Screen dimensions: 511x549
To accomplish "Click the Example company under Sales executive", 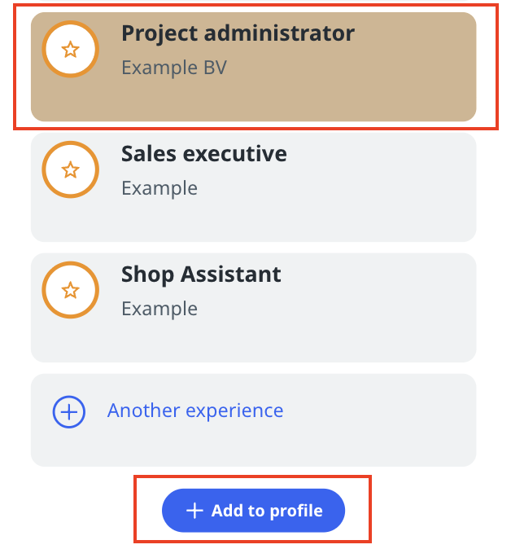I will (159, 188).
